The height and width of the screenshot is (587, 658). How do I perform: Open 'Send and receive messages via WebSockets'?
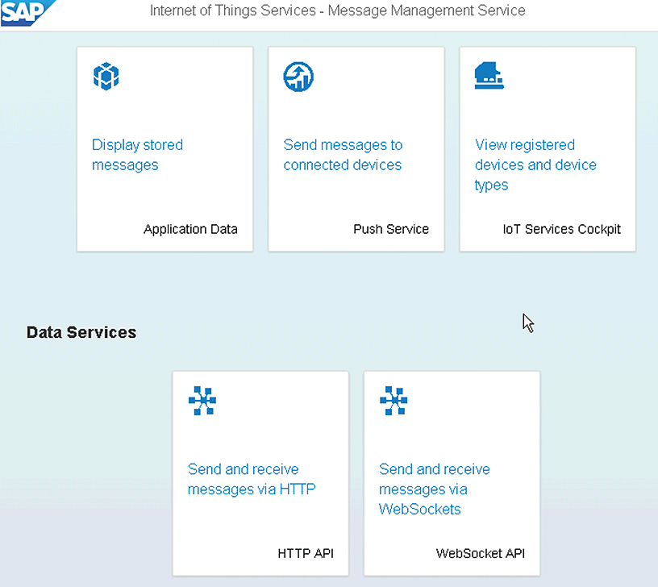click(x=434, y=489)
